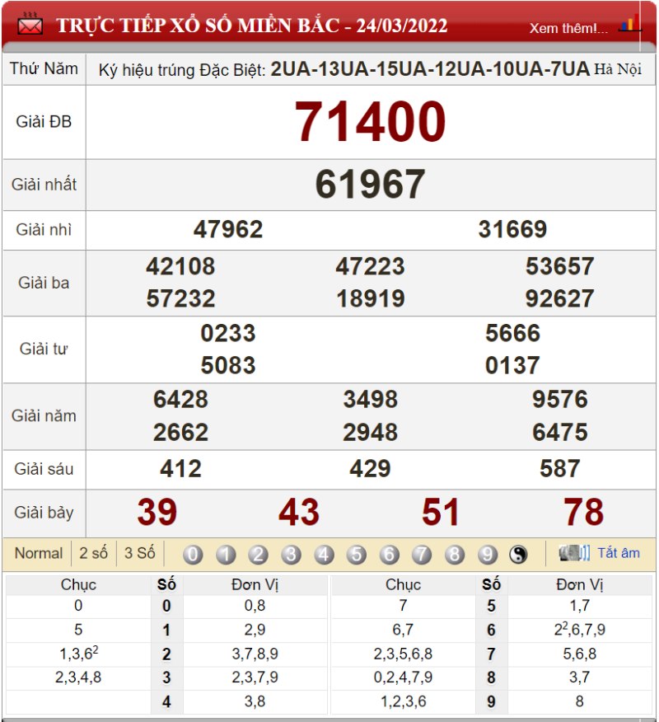Click Đơn Vị value '3,7,8,9' in row 2
The height and width of the screenshot is (722, 659).
(255, 654)
